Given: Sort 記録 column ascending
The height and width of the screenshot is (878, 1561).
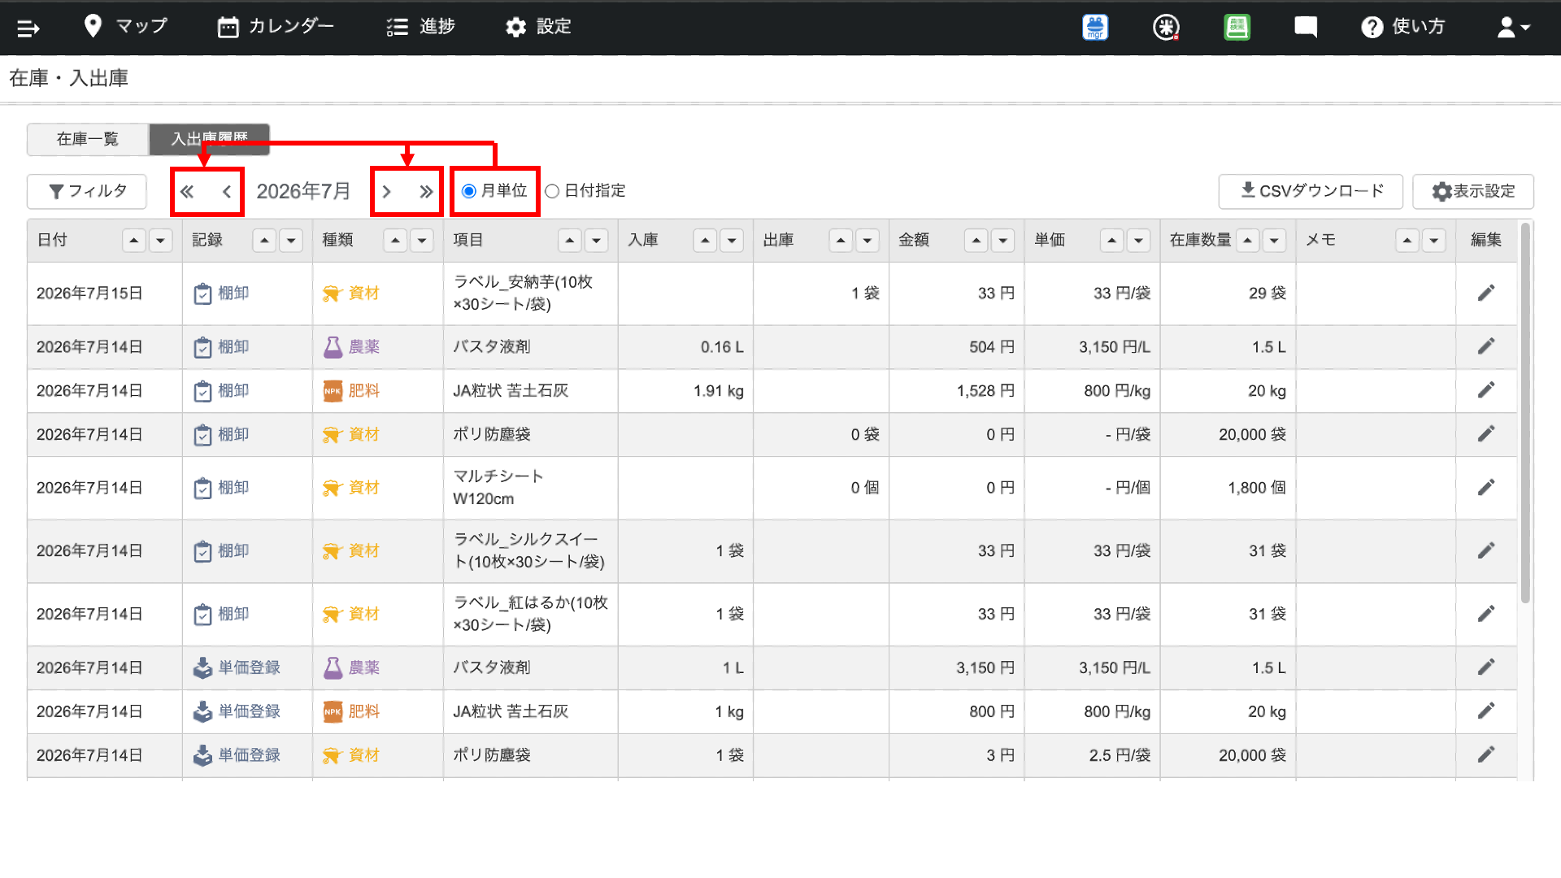Looking at the screenshot, I should tap(264, 241).
